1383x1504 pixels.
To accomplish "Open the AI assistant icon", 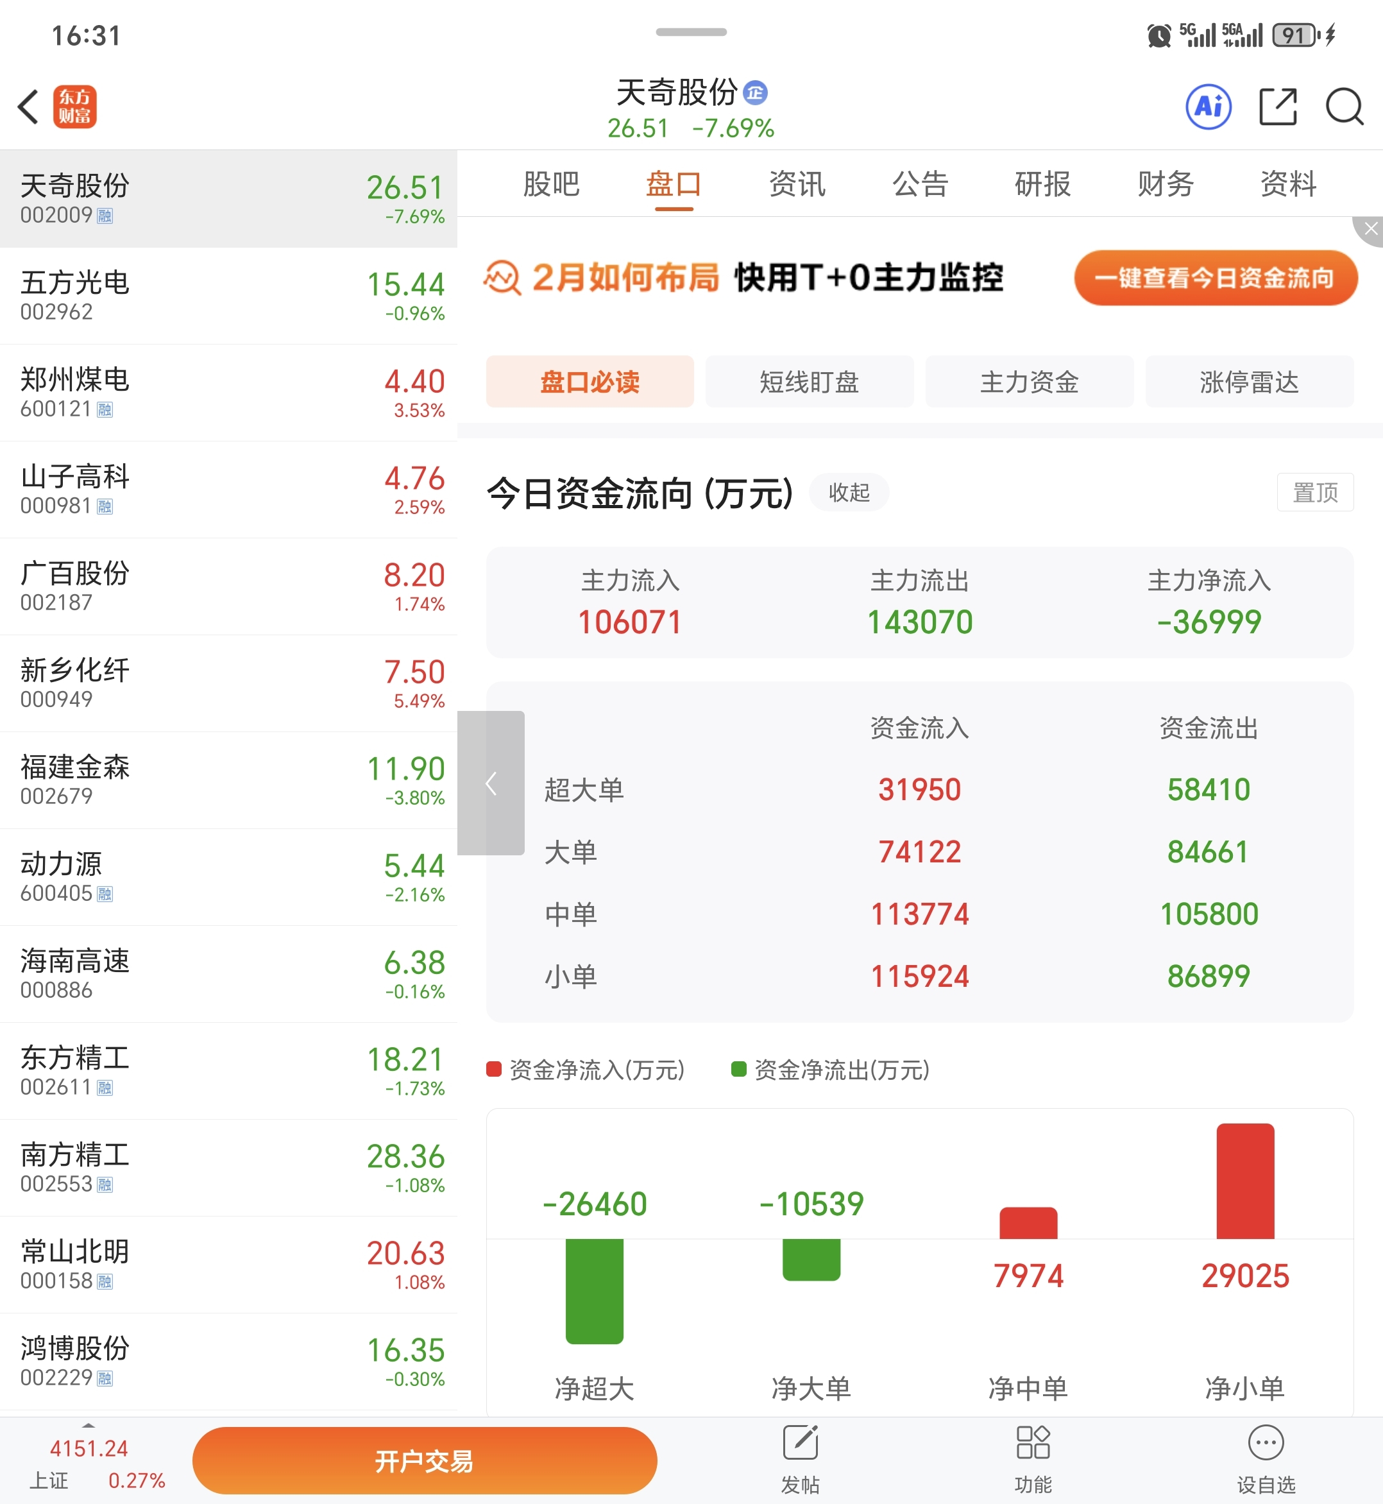I will tap(1208, 107).
